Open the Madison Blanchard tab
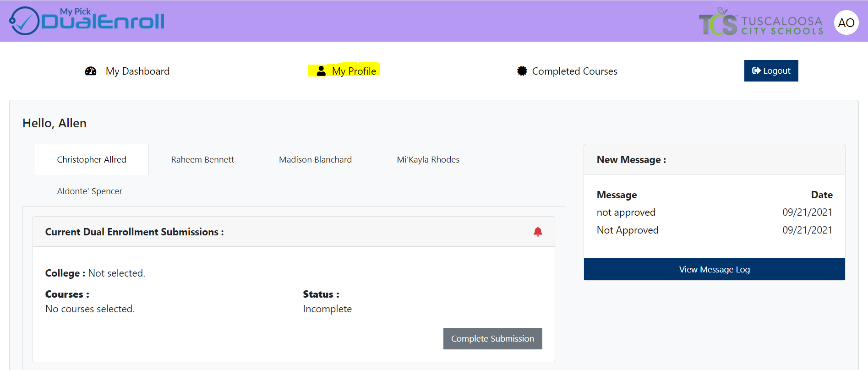Image resolution: width=868 pixels, height=370 pixels. click(x=315, y=160)
